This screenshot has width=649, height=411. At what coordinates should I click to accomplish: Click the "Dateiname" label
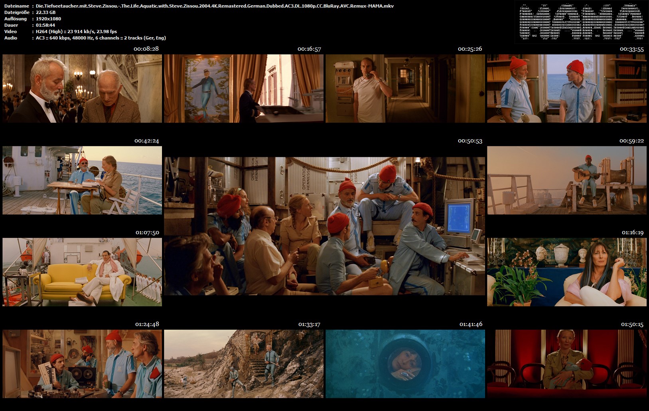coord(17,6)
